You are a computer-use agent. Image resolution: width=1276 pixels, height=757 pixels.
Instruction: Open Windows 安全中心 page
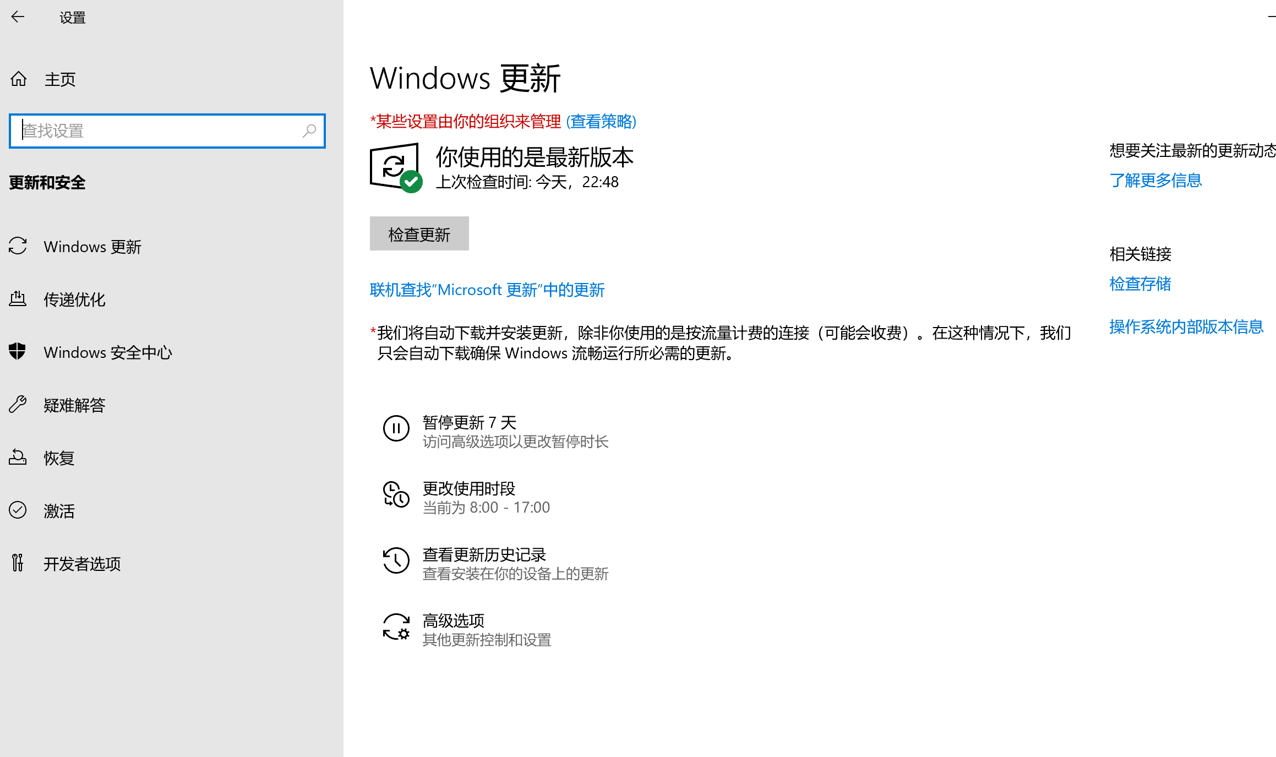[x=108, y=352]
